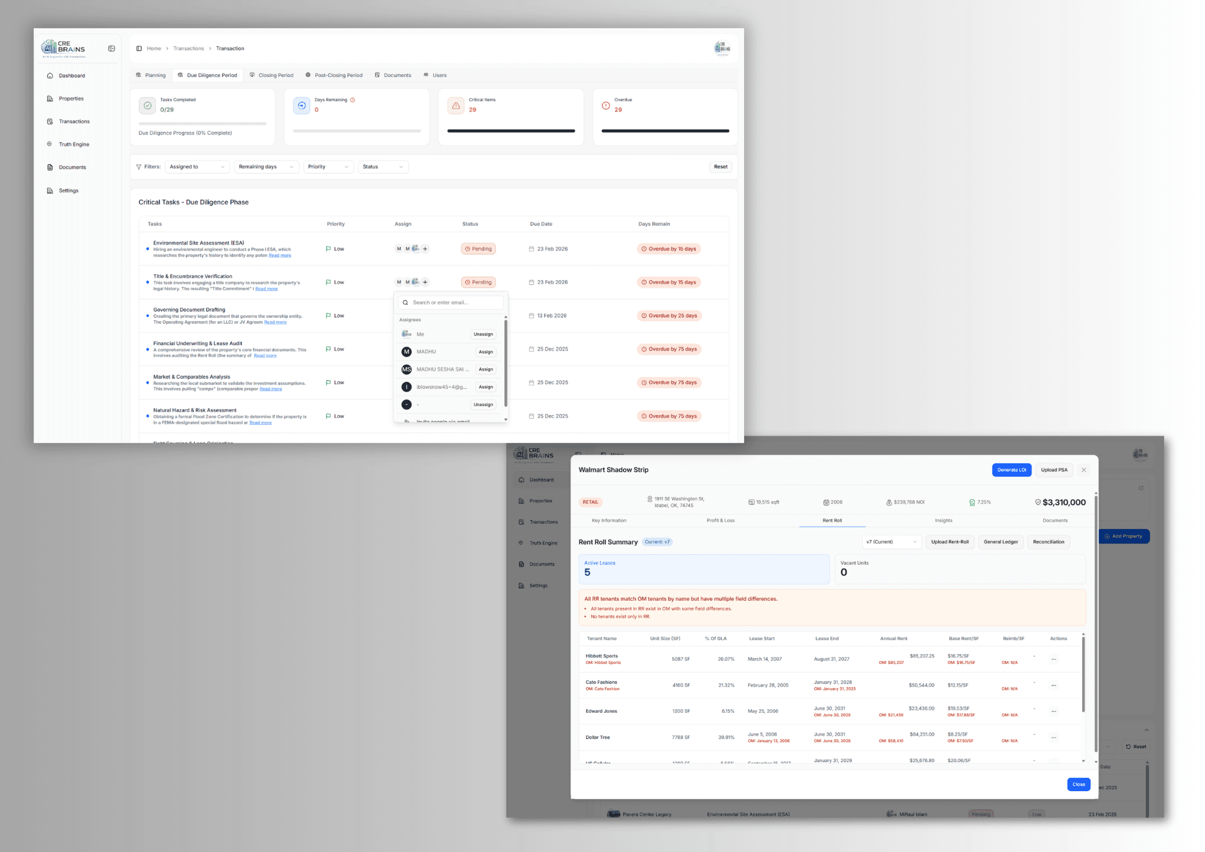
Task: Click the Generate LOI button
Action: 1012,469
